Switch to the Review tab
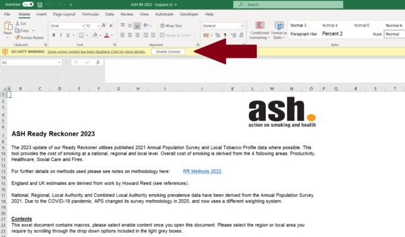Image resolution: width=405 pixels, height=237 pixels. point(127,14)
